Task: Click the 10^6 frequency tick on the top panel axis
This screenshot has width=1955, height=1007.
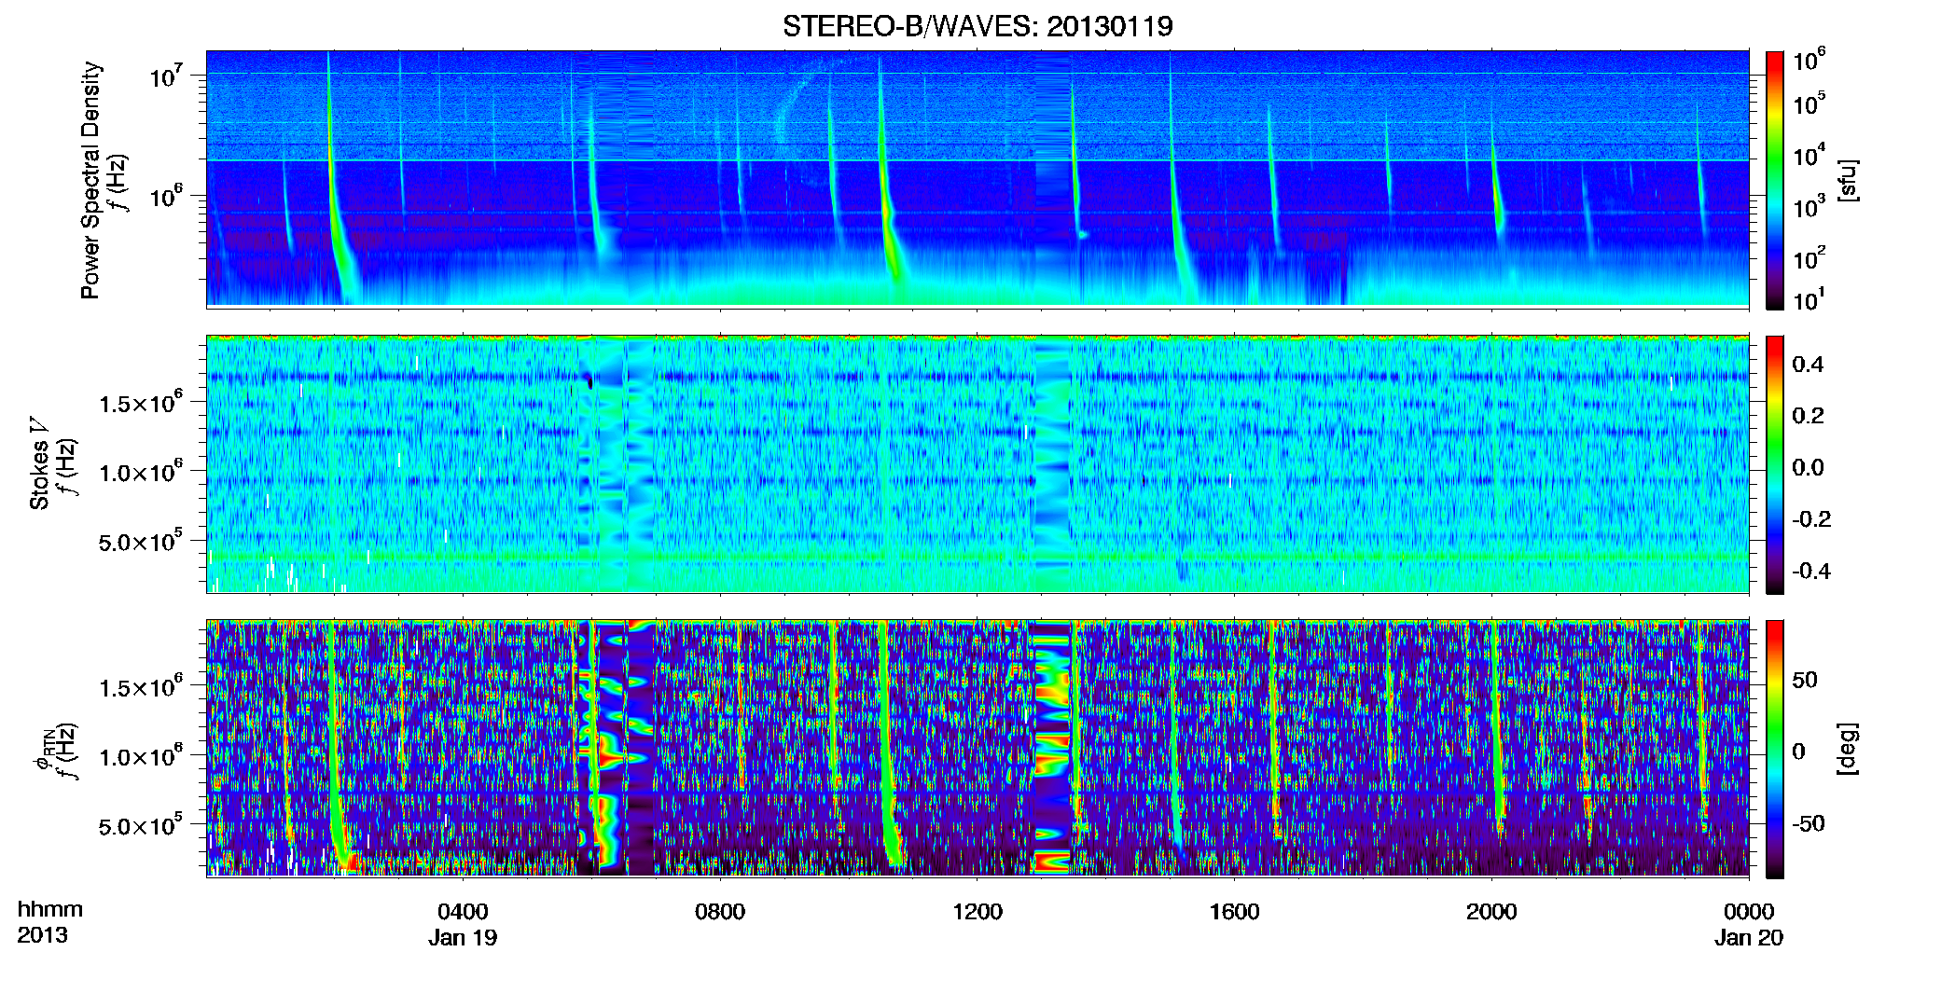Action: [x=166, y=195]
